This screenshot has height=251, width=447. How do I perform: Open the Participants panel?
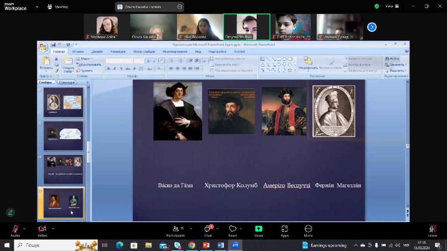pyautogui.click(x=175, y=231)
